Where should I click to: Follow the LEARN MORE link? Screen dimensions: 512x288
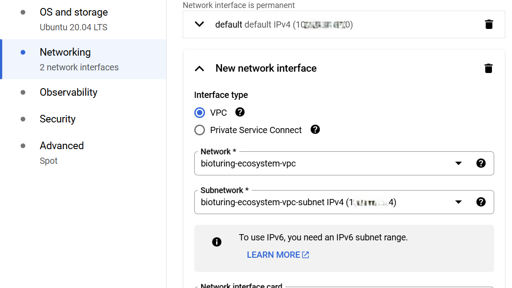coord(273,255)
